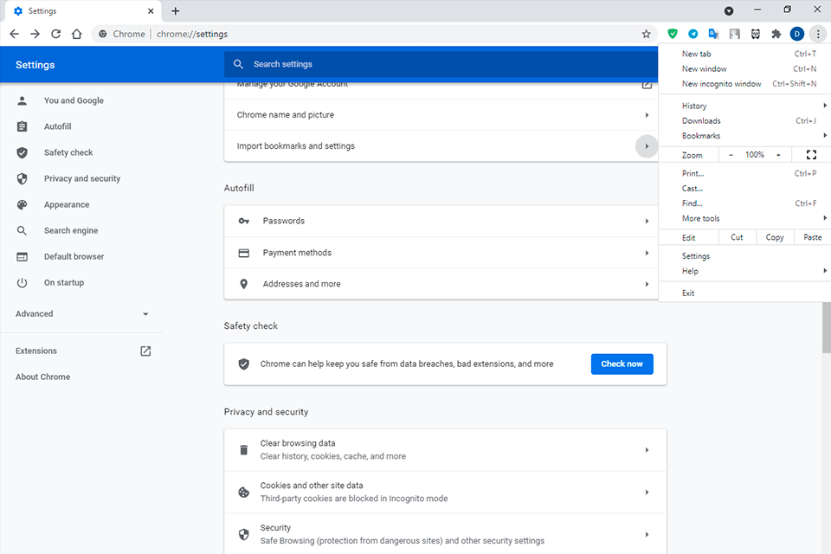Expand the Advanced section in sidebar
This screenshot has width=831, height=554.
click(x=82, y=314)
